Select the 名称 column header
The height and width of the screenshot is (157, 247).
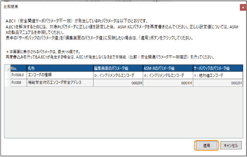pyautogui.click(x=60, y=68)
